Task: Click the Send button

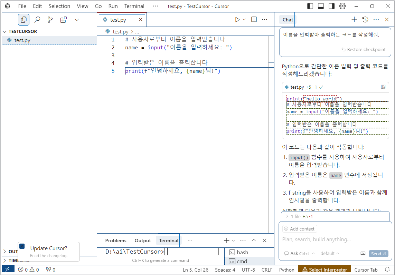Action: 378,254
